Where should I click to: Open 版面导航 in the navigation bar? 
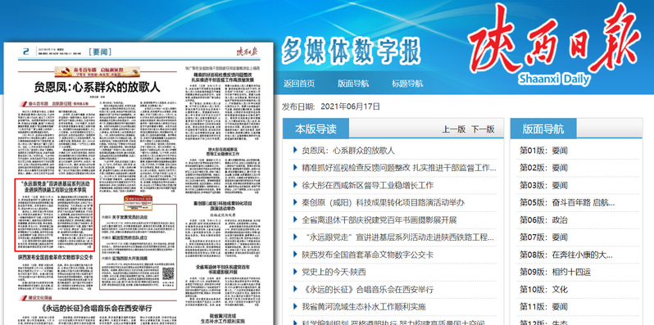tap(353, 84)
